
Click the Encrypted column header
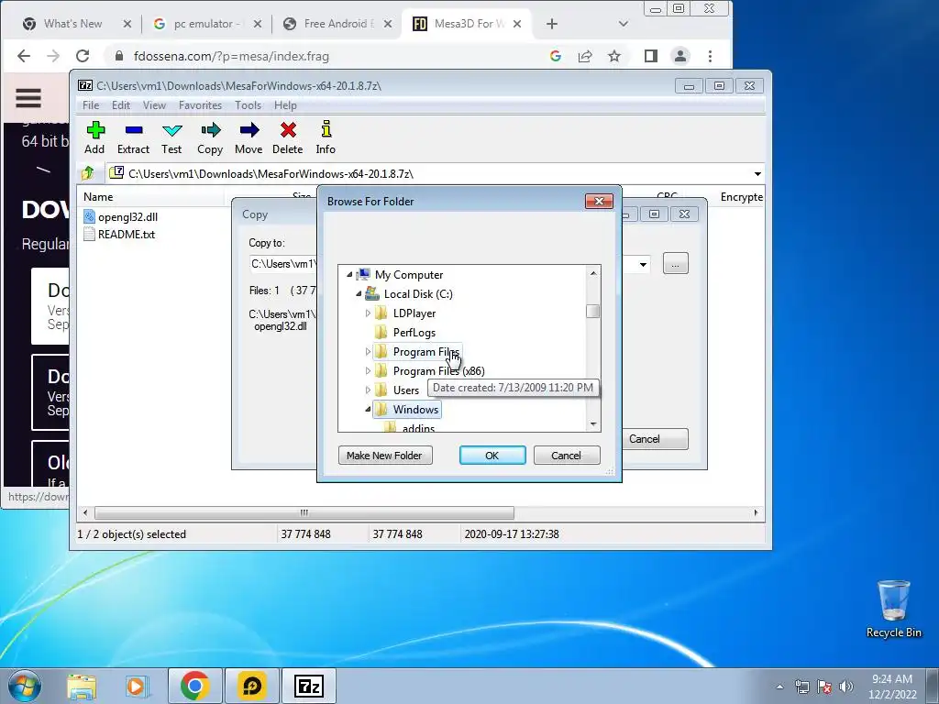pos(741,197)
